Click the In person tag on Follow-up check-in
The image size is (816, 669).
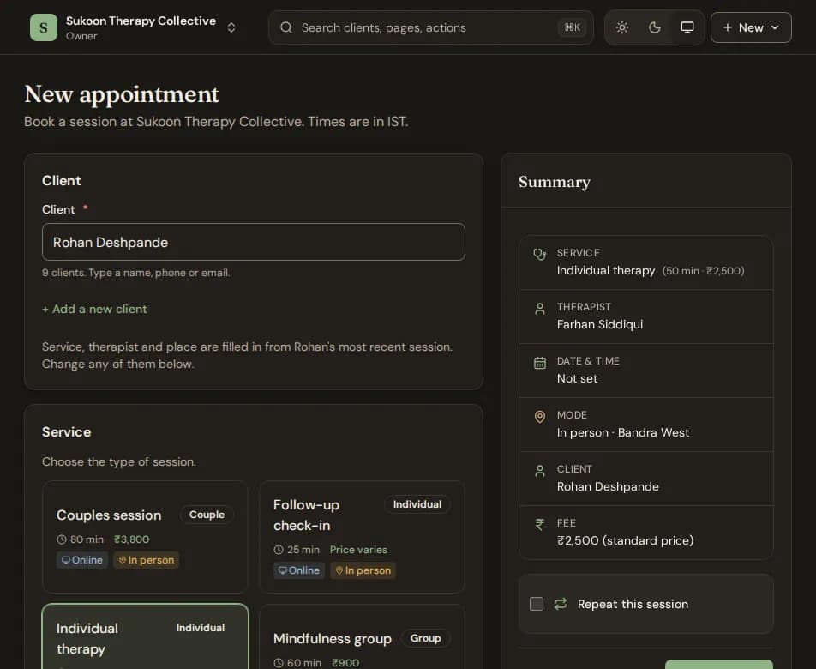pyautogui.click(x=363, y=570)
